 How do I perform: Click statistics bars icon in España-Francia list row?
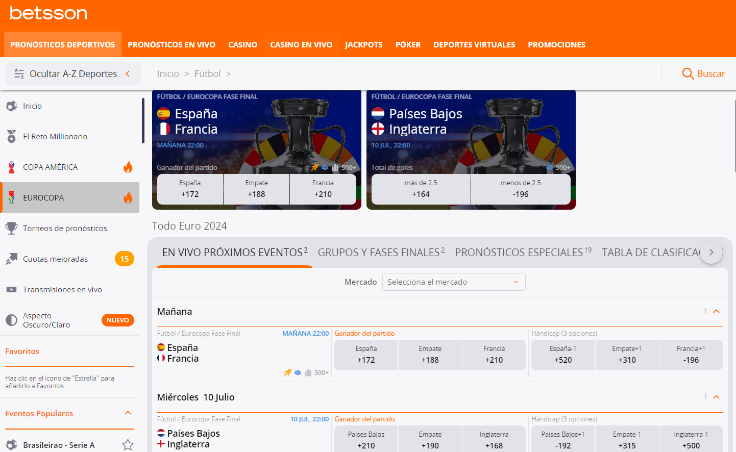[x=308, y=373]
